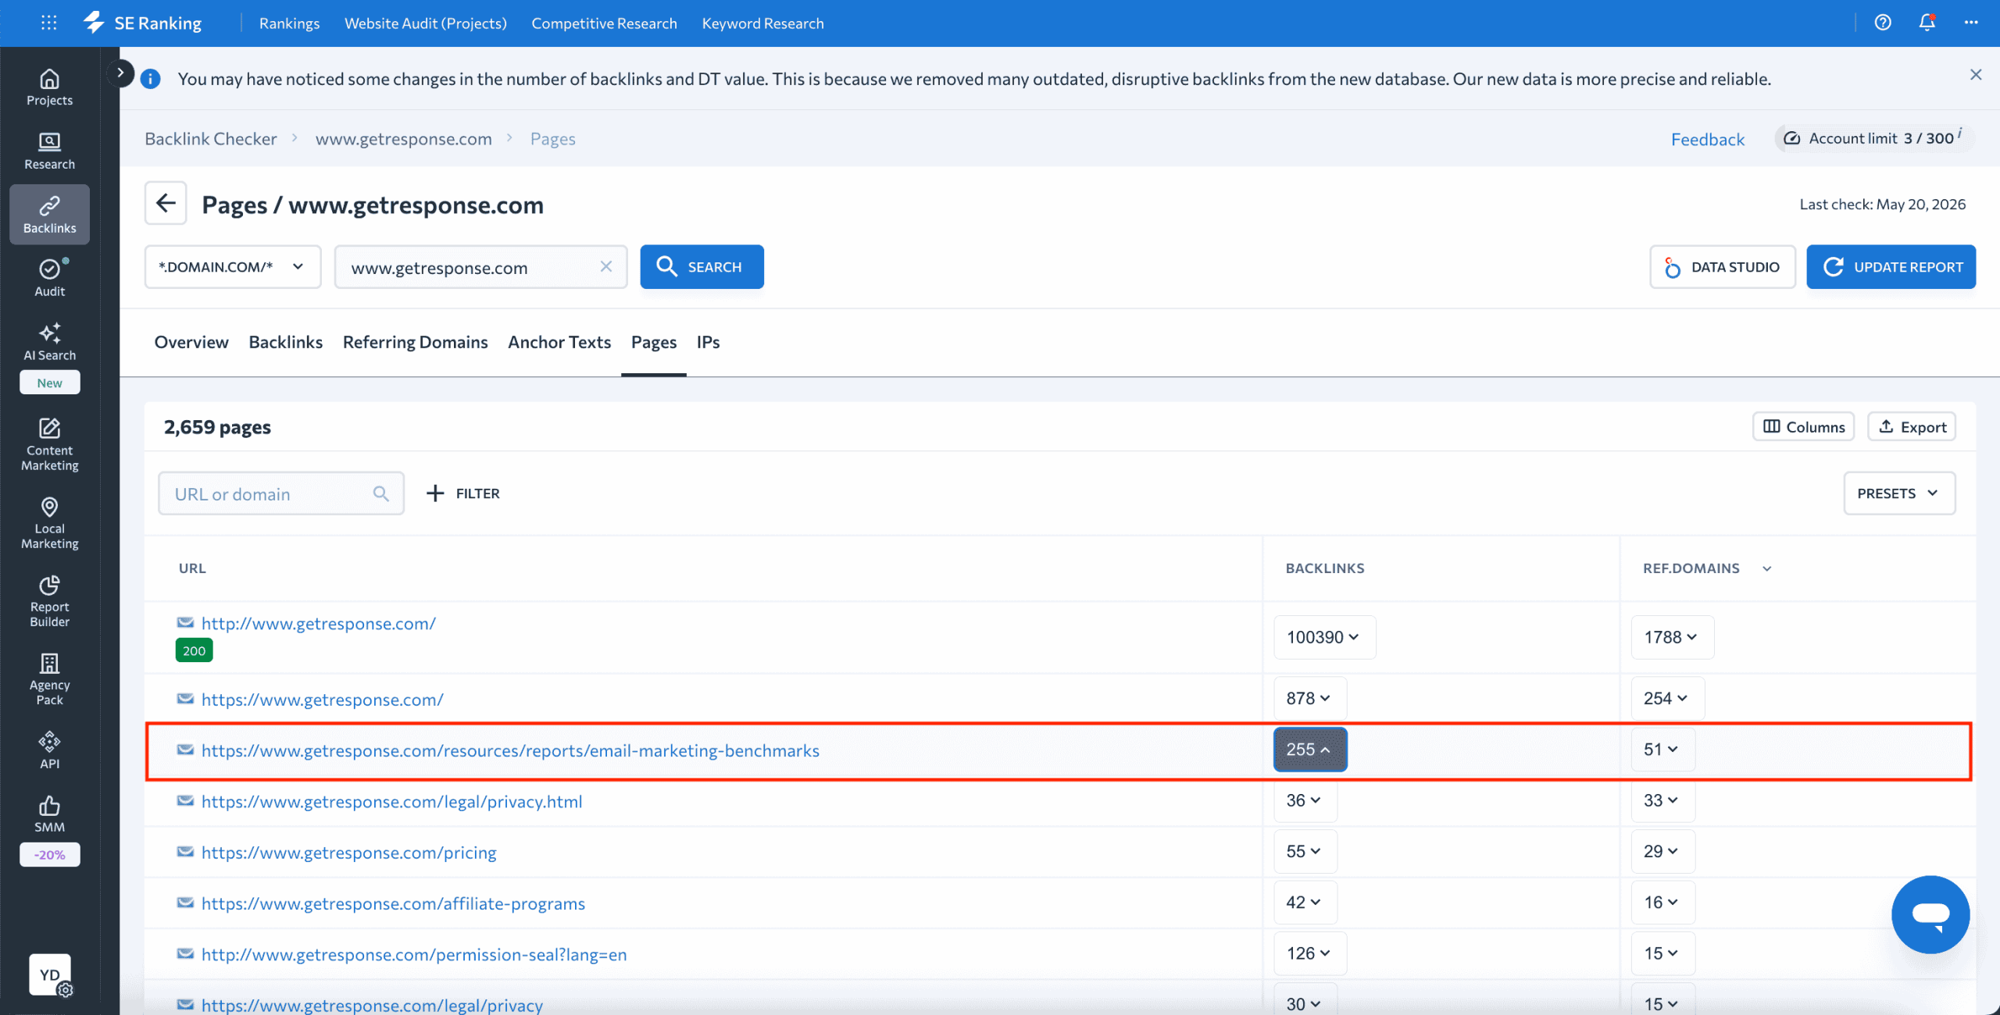The width and height of the screenshot is (2000, 1015).
Task: Dismiss the backlinks info notice
Action: point(1976,75)
